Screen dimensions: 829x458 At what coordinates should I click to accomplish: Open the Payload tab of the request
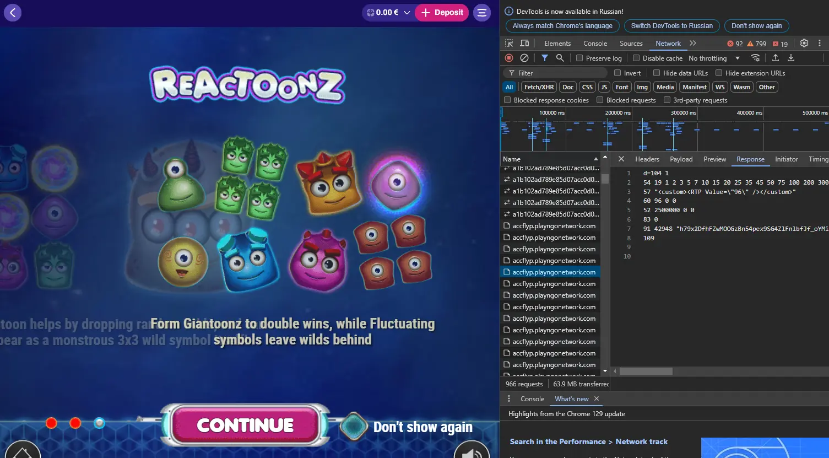[x=681, y=159]
